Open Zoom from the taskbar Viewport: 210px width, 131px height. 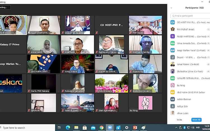click(110, 128)
